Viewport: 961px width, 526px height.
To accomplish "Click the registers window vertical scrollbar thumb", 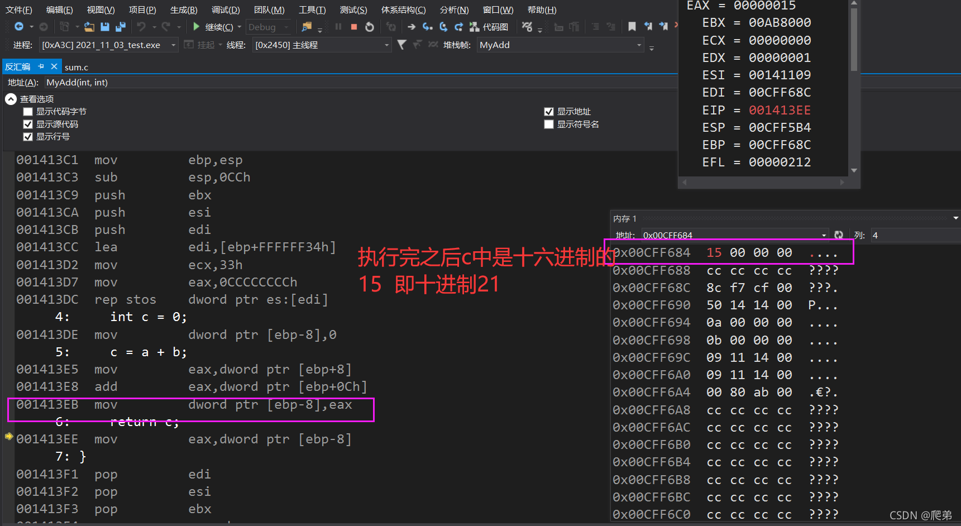I will [x=854, y=39].
